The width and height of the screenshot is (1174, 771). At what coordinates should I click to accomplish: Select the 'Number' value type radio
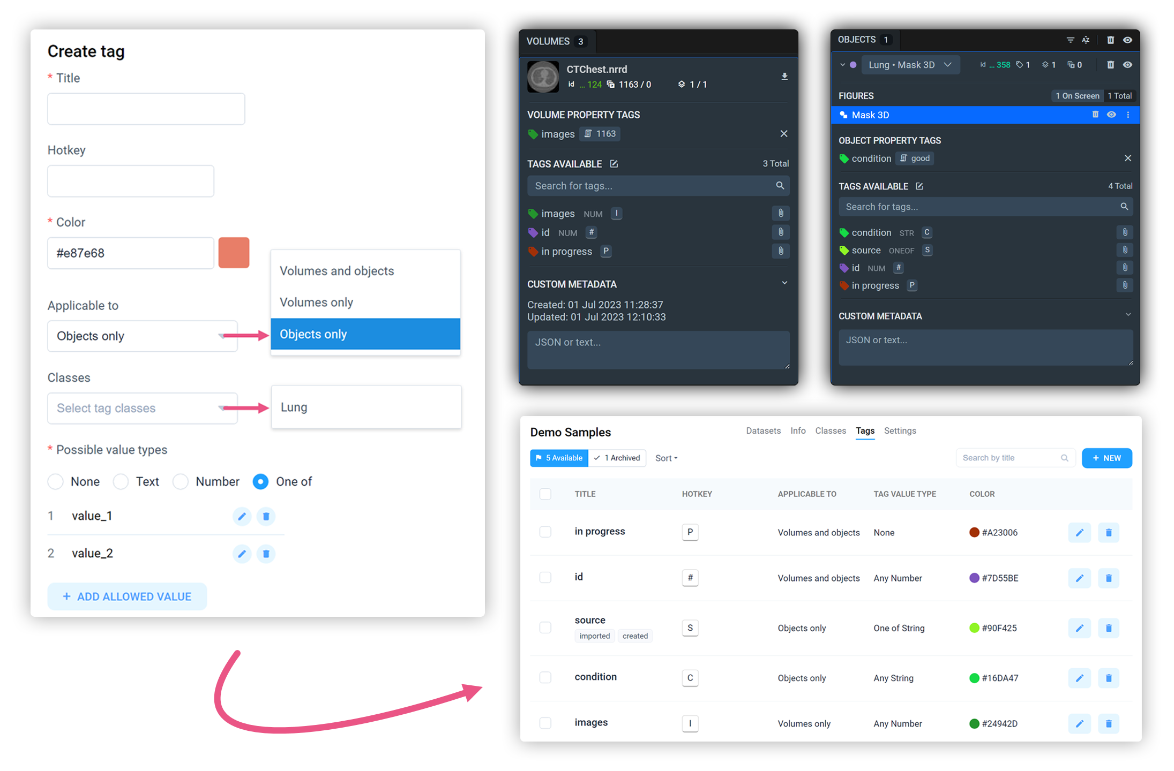point(181,481)
